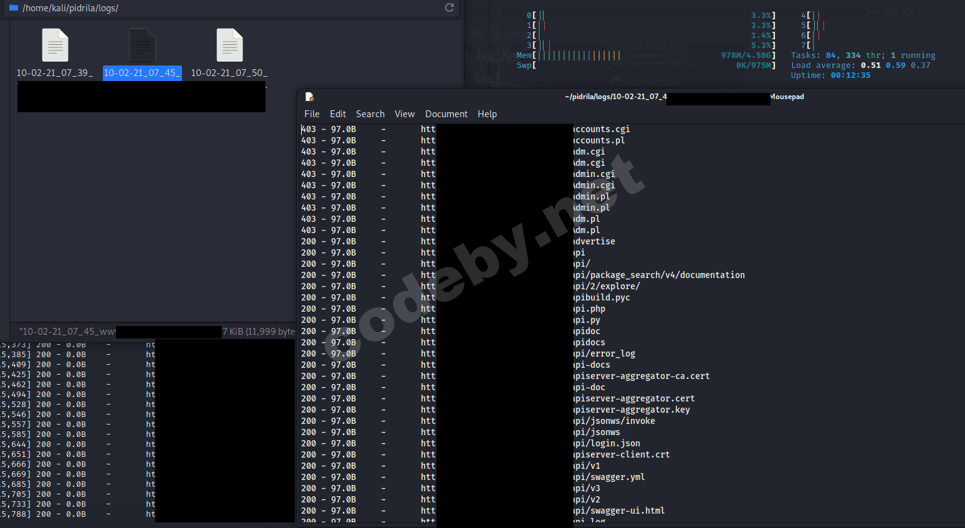Click the 'piserver-aggregator-ca.cert' line
This screenshot has width=965, height=528.
point(505,376)
